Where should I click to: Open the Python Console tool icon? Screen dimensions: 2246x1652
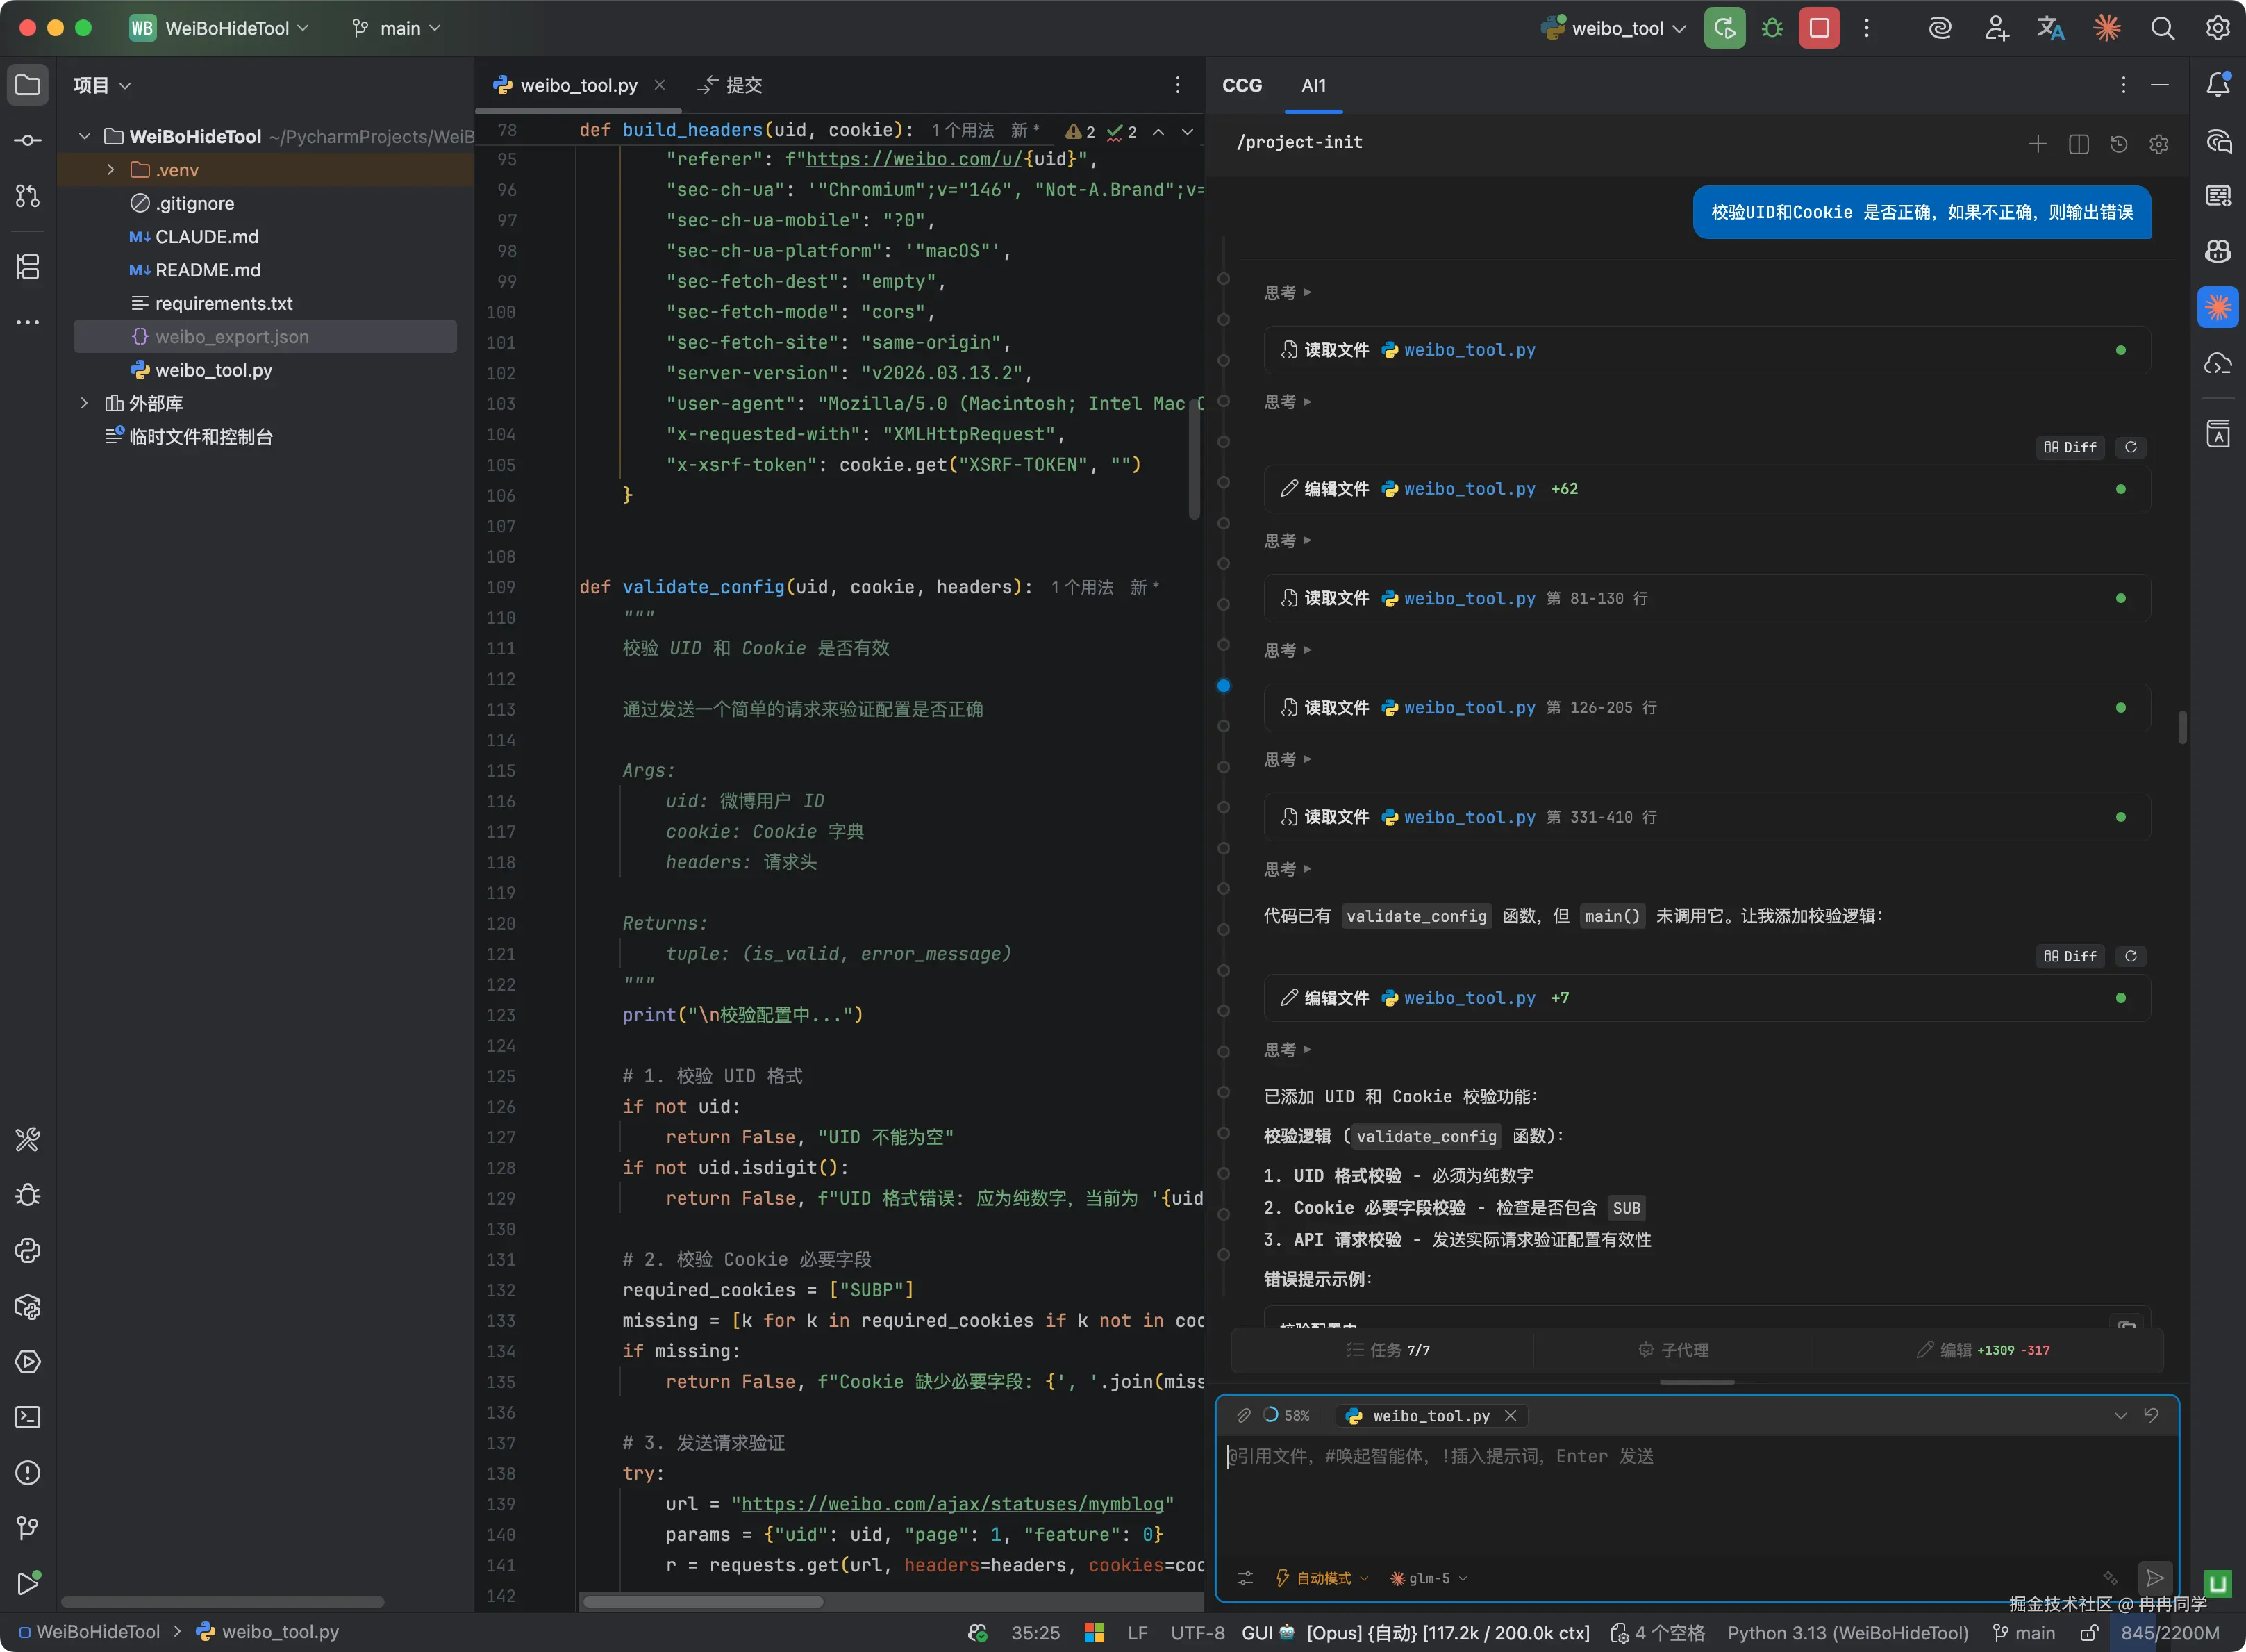(x=28, y=1250)
